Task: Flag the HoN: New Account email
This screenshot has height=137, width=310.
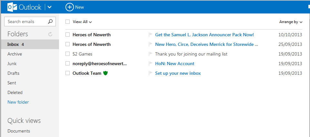Action: (x=151, y=63)
